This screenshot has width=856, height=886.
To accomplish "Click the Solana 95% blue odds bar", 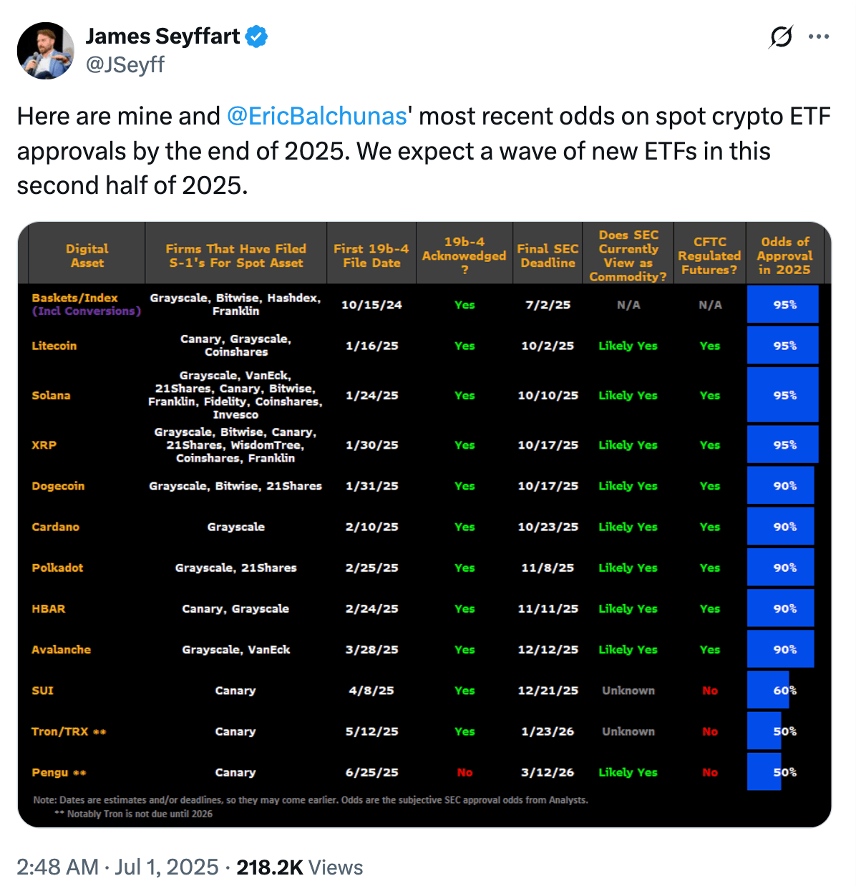I will (x=782, y=395).
